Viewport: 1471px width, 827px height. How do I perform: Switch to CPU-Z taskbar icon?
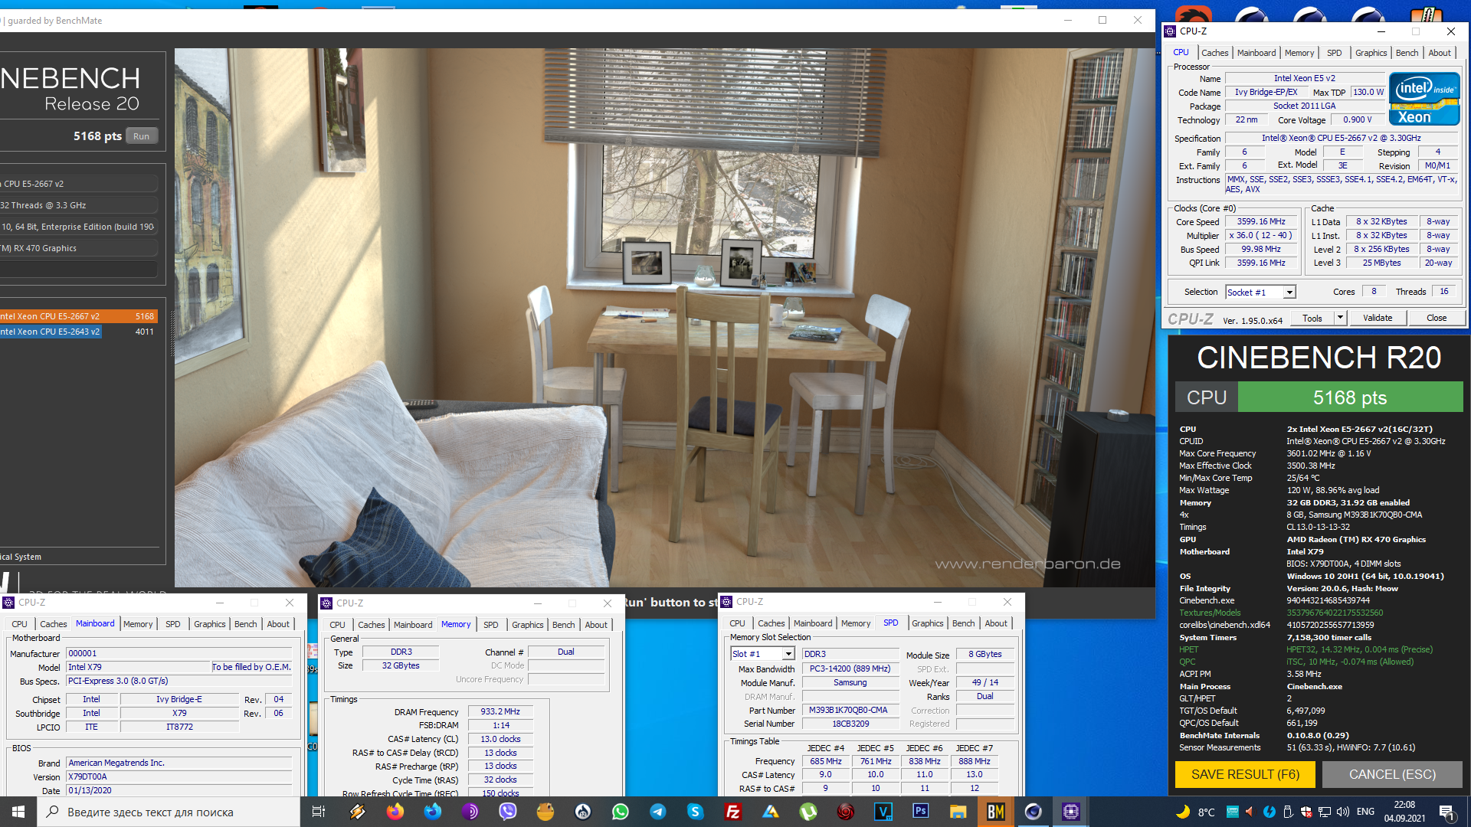1071,812
